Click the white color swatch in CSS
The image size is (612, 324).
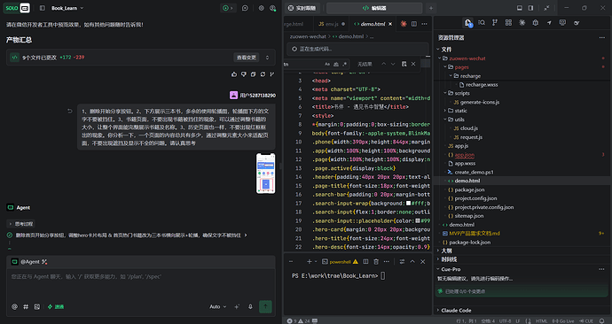click(408, 204)
